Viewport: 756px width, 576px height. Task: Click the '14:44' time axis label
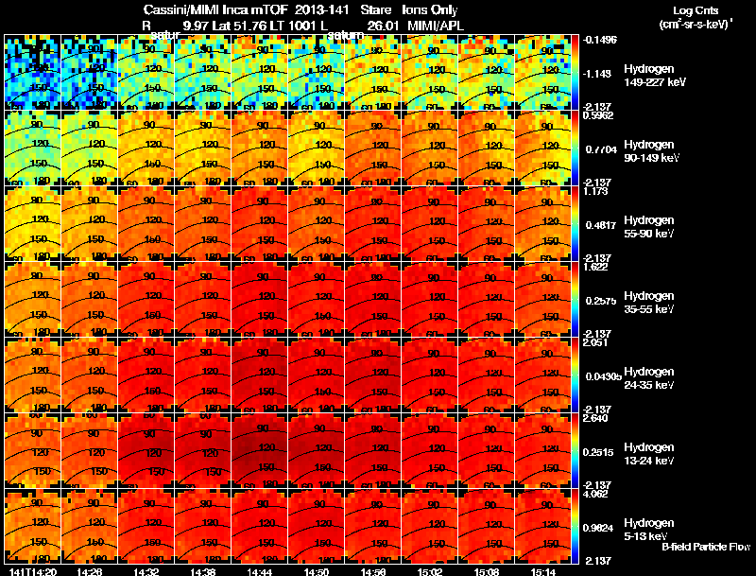coord(259,571)
